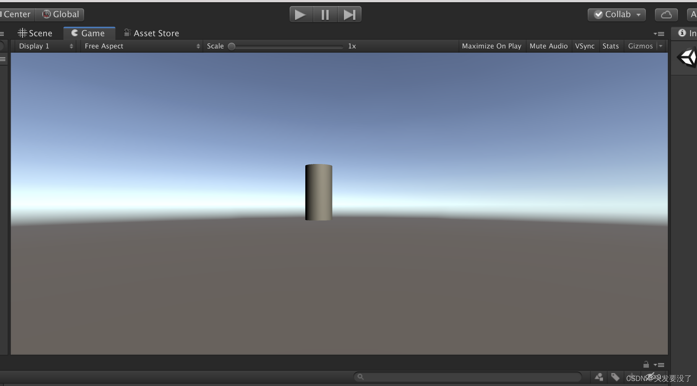Open the Display 1 dropdown
The height and width of the screenshot is (386, 697).
pos(45,46)
